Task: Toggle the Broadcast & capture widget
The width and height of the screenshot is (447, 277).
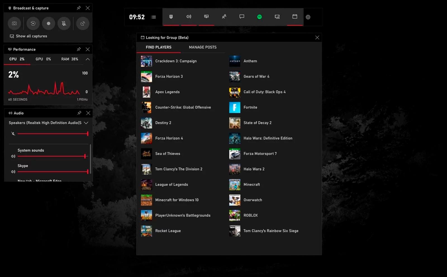Action: coord(171,17)
